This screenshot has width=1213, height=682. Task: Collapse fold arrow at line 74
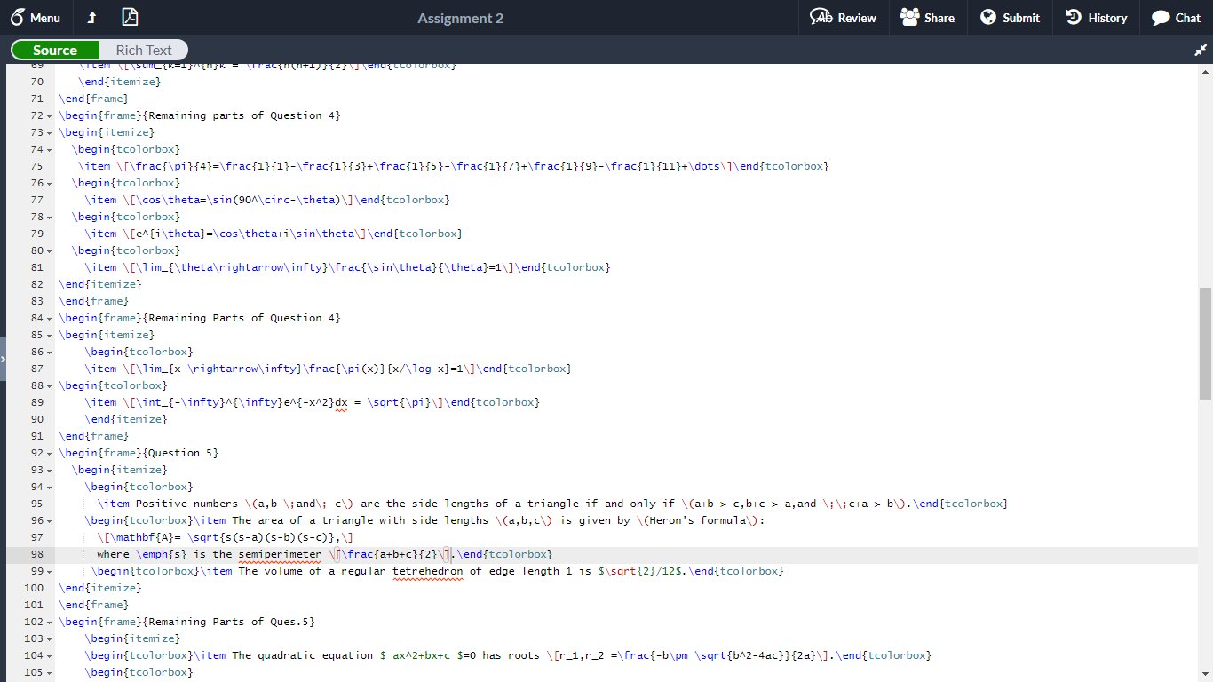pos(49,149)
